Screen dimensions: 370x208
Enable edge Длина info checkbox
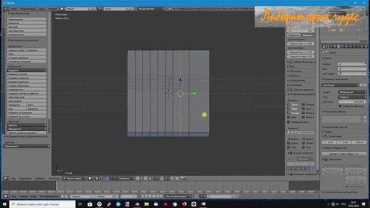point(288,143)
